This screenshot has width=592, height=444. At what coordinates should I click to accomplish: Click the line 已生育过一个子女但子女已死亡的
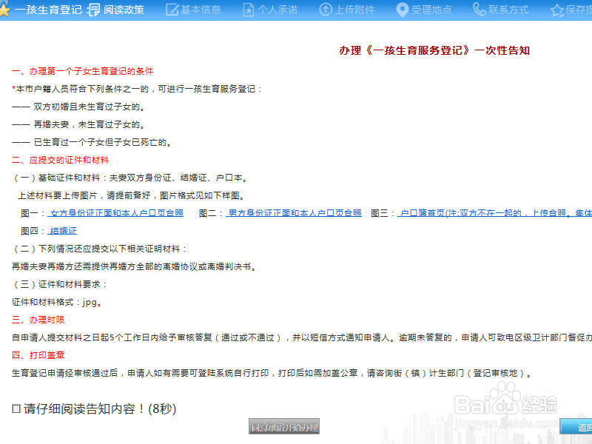(92, 142)
